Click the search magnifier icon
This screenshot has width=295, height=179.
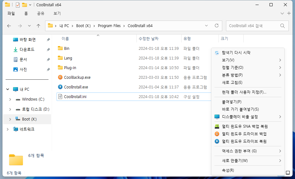click(282, 26)
